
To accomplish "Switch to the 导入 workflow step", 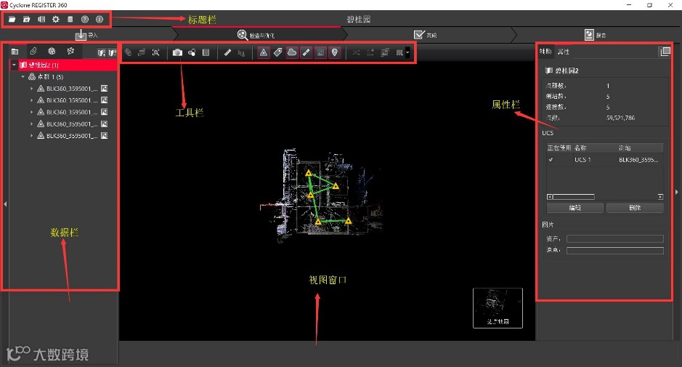I will click(x=86, y=36).
